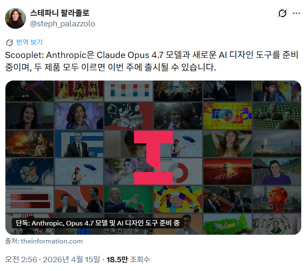Open the article headline caption on the card

point(98,223)
